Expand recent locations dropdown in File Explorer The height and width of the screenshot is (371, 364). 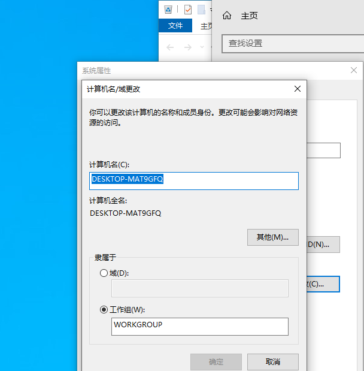pos(202,47)
